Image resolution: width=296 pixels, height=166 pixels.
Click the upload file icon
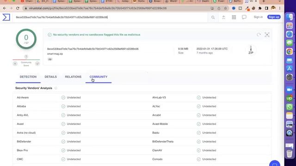point(223,18)
